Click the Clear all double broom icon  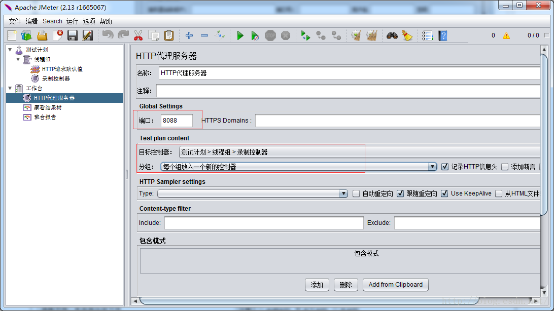coord(372,35)
